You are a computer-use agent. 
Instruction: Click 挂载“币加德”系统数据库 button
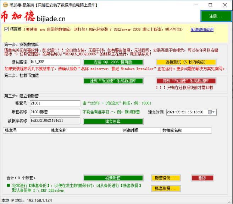[x=113, y=81]
